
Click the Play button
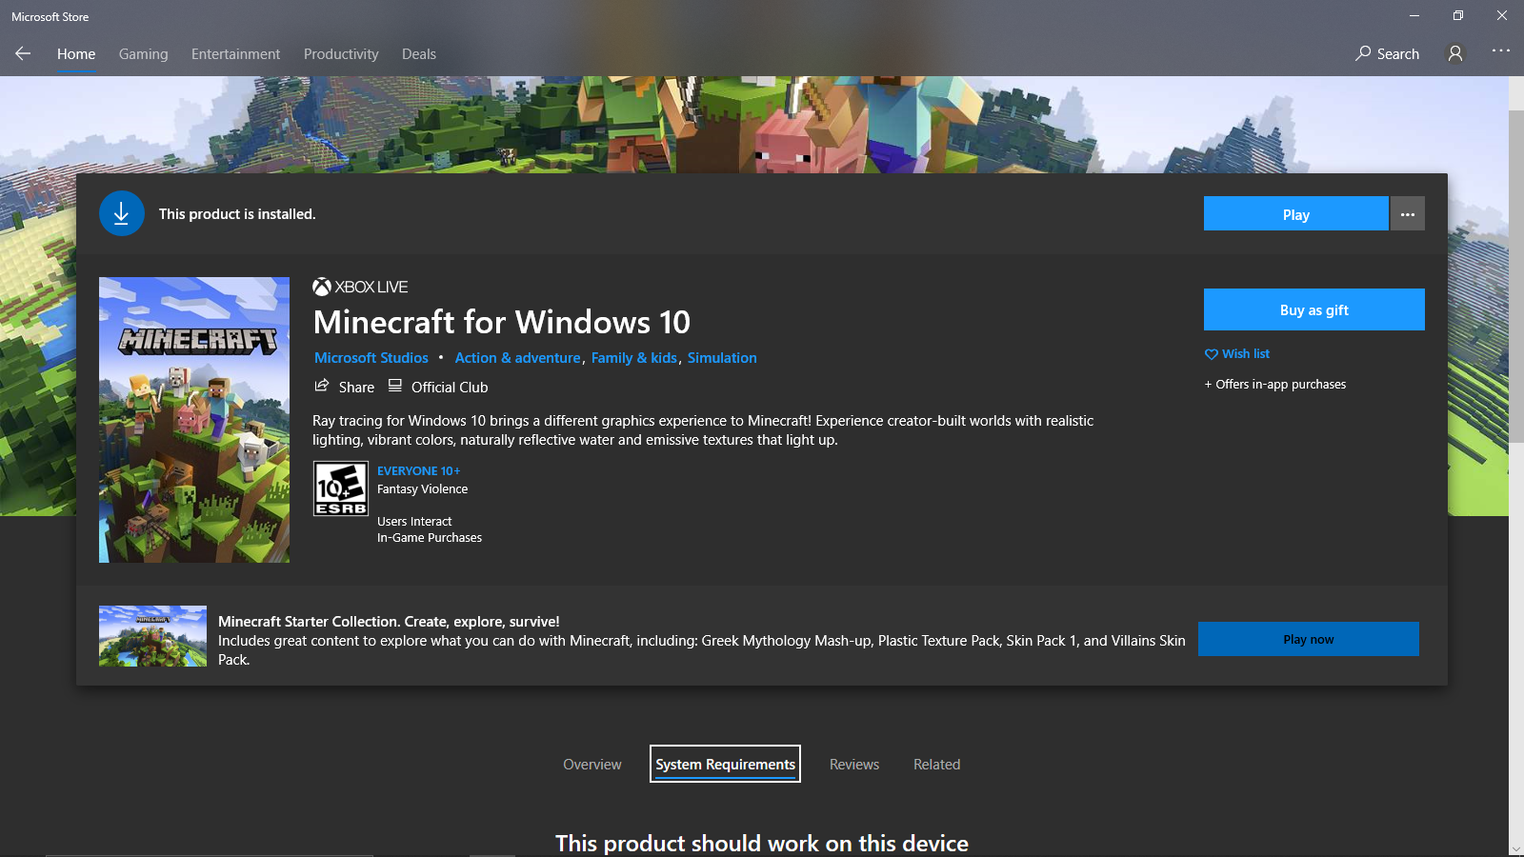(1295, 214)
